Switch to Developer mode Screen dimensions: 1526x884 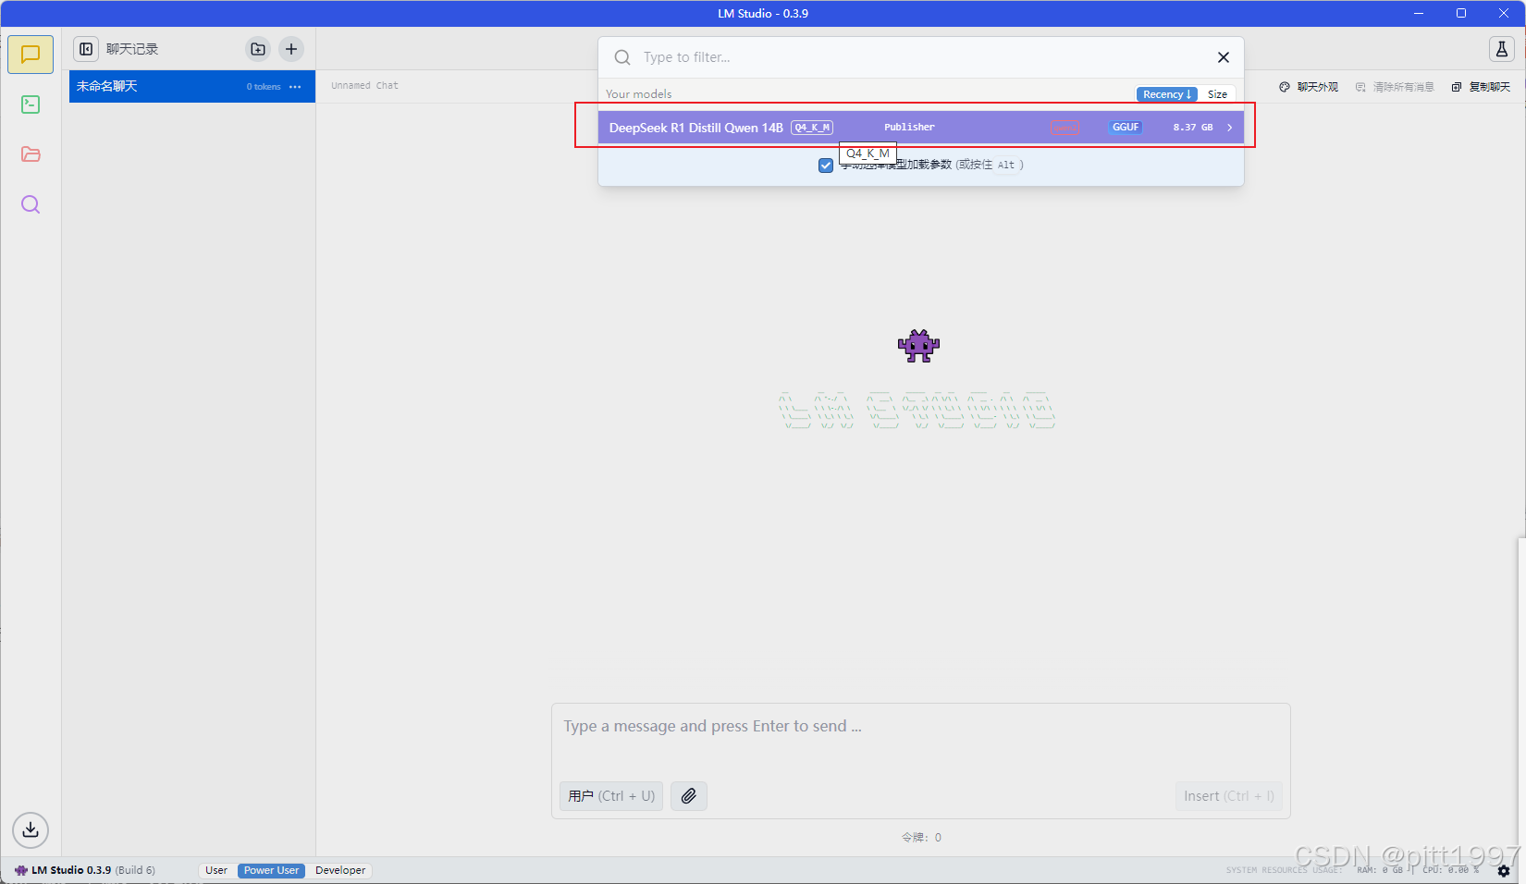[340, 870]
